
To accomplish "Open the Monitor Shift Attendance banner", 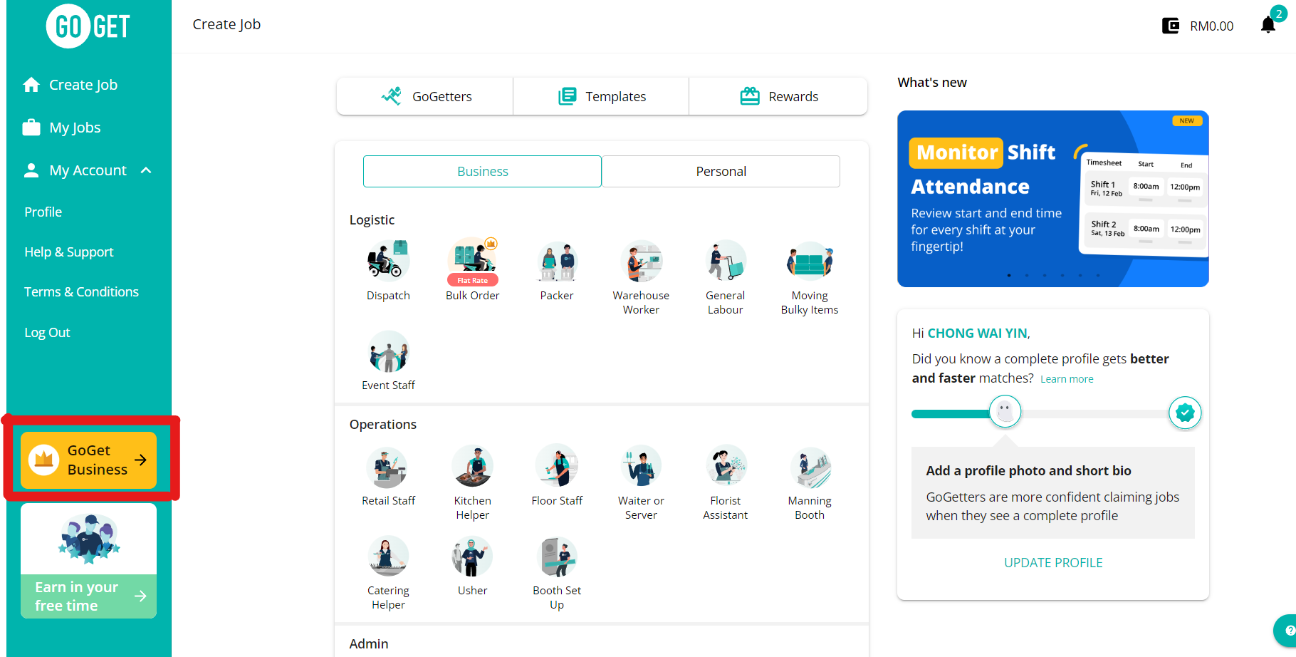I will [1052, 199].
